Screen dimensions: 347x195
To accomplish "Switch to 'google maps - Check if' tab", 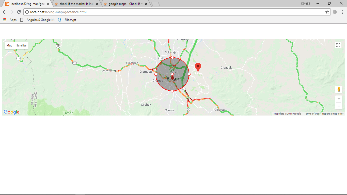I will (x=125, y=4).
